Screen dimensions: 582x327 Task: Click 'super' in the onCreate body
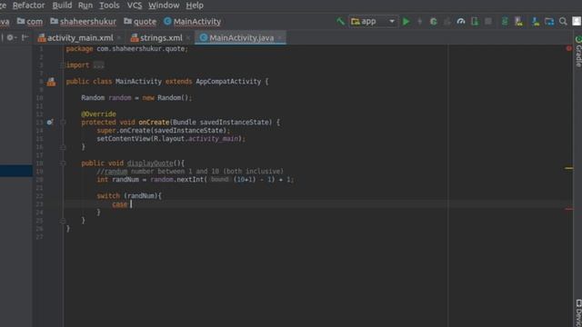coord(106,131)
